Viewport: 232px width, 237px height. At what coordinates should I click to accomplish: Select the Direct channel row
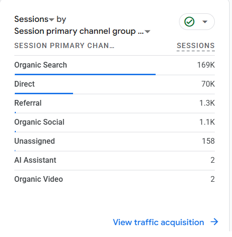115,84
